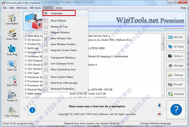Select the Physical Memory info row
189x127 pixels.
(92, 90)
